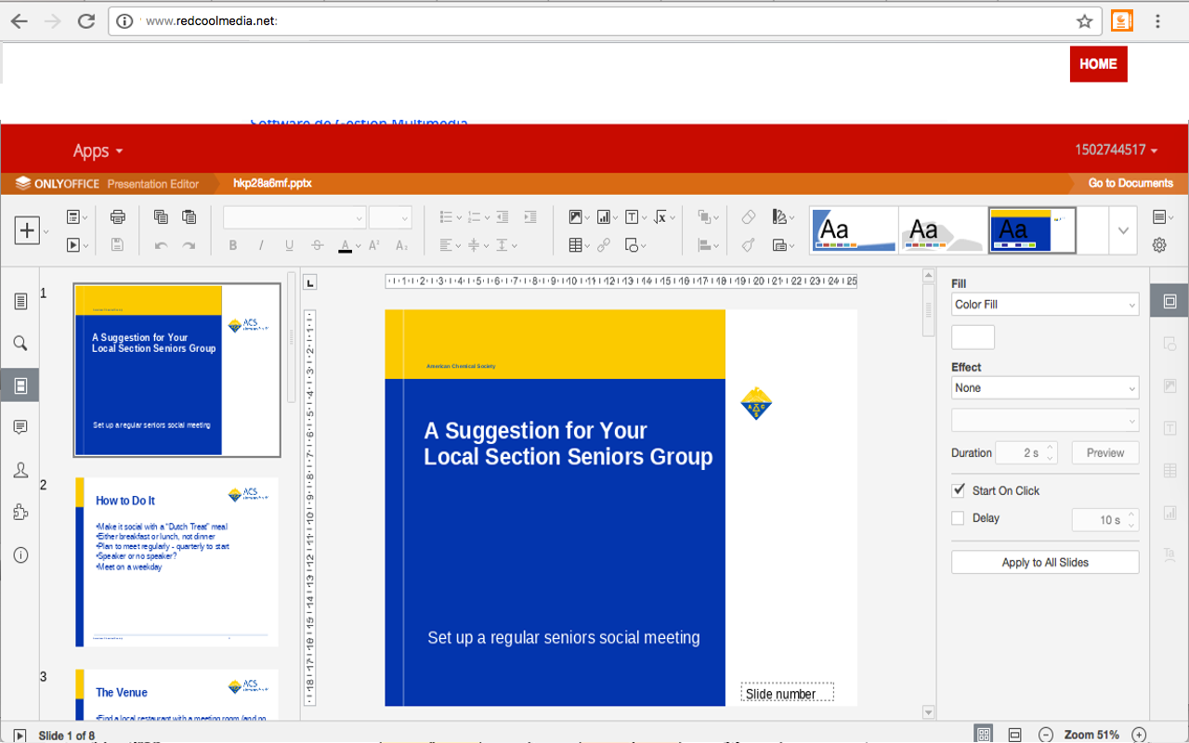Click the Print icon in the toolbar
The height and width of the screenshot is (743, 1189).
pyautogui.click(x=117, y=217)
